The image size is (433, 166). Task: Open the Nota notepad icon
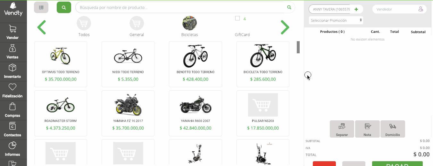click(367, 129)
